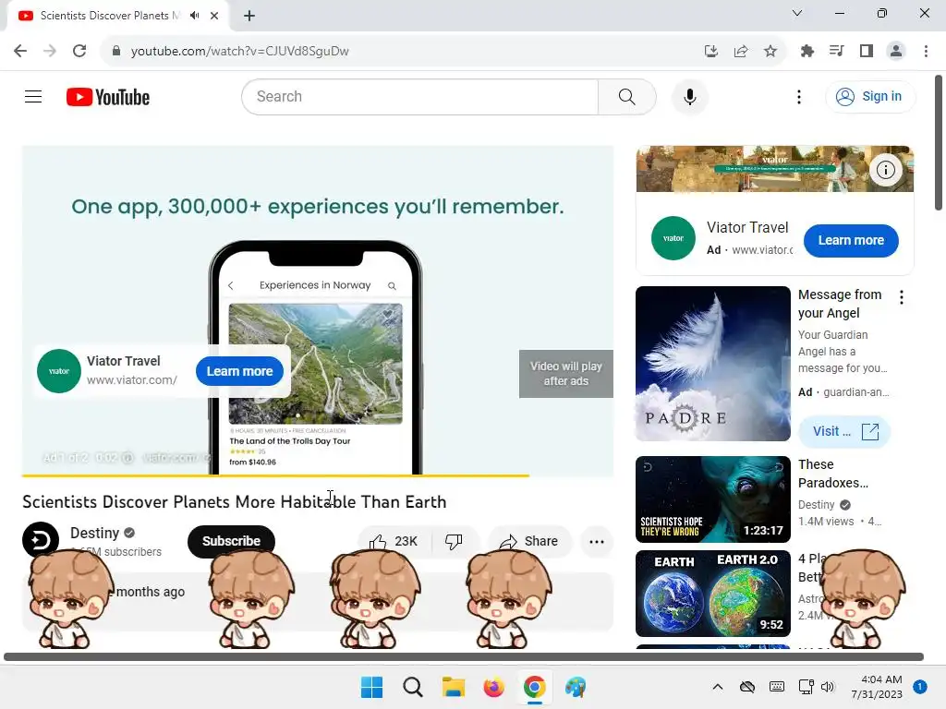Go forward with the browser forward arrow
Viewport: 946px width, 709px height.
pos(50,51)
